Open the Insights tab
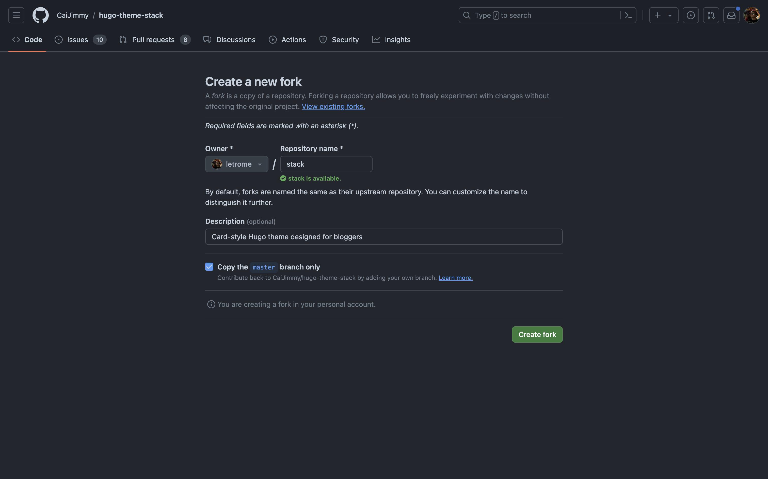 (x=391, y=40)
